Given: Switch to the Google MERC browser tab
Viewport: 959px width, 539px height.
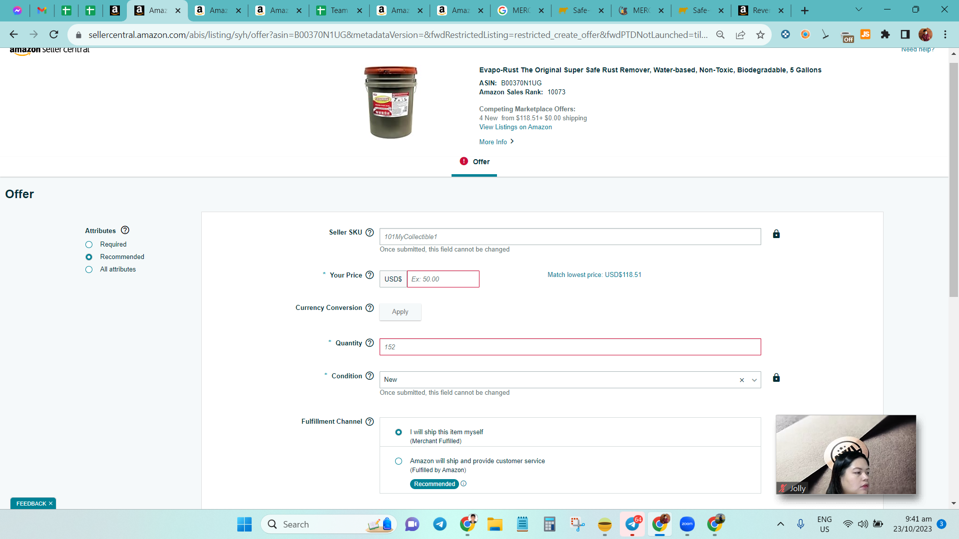Looking at the screenshot, I should [521, 10].
